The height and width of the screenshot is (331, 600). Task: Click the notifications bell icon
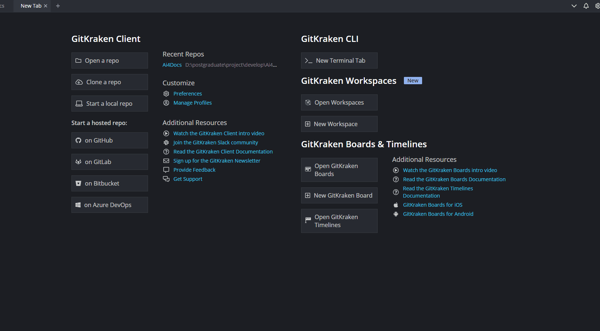click(x=586, y=6)
